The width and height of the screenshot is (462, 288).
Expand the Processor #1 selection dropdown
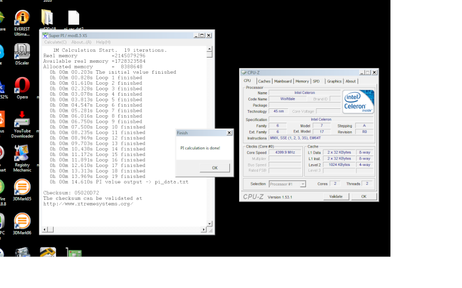tap(303, 184)
